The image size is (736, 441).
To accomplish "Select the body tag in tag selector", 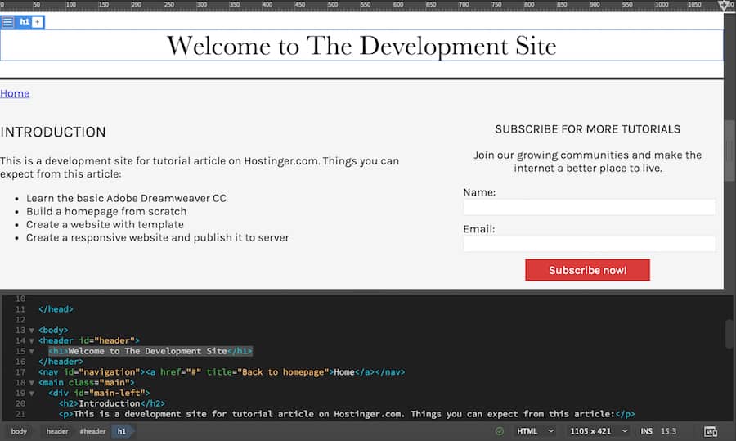I will [19, 431].
